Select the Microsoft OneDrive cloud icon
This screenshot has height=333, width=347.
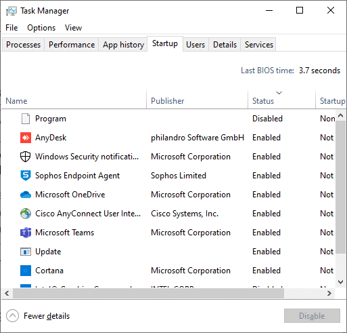tap(26, 195)
